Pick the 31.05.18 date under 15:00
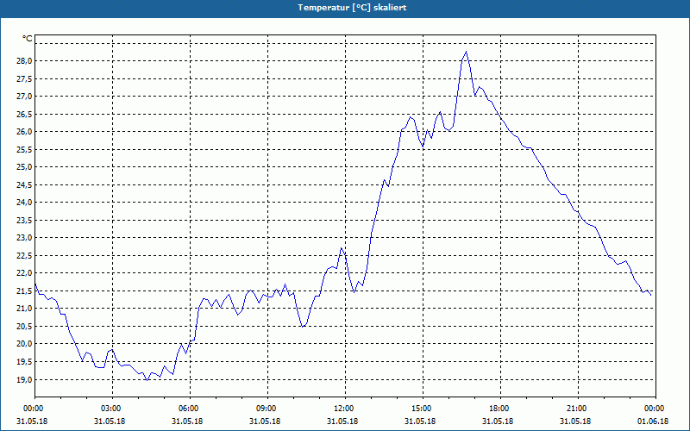This screenshot has height=431, width=690. click(x=420, y=421)
